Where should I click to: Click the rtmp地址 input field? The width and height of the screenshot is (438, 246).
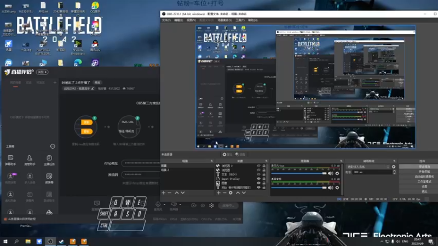[x=141, y=163]
